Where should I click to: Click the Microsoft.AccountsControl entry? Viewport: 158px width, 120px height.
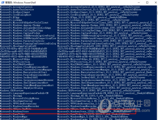pos(16,7)
